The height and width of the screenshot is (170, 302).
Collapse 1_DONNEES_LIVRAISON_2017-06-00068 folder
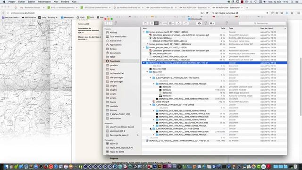pos(151,105)
